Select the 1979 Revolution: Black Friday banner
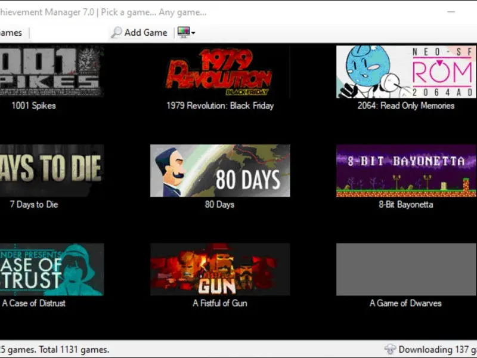The width and height of the screenshot is (477, 358). pos(220,72)
